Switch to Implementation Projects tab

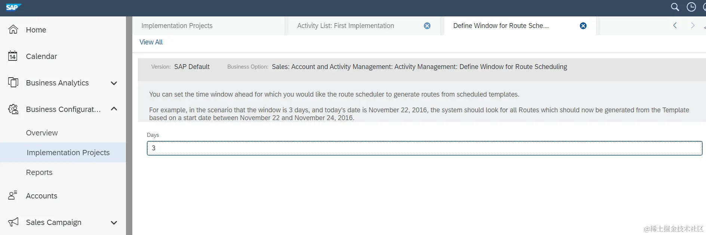(177, 26)
